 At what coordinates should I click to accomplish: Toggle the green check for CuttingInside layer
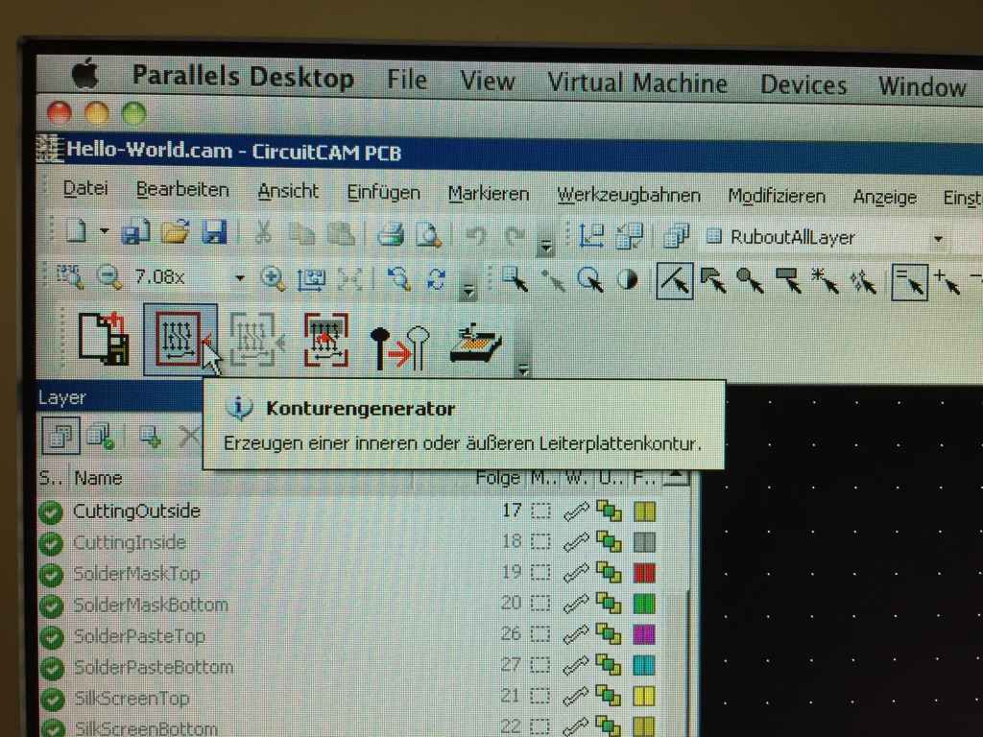coord(50,543)
